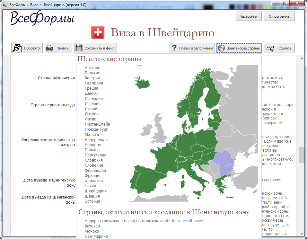The image size is (307, 239).
Task: Click Нидерланды in the country list
Action: pos(96,140)
